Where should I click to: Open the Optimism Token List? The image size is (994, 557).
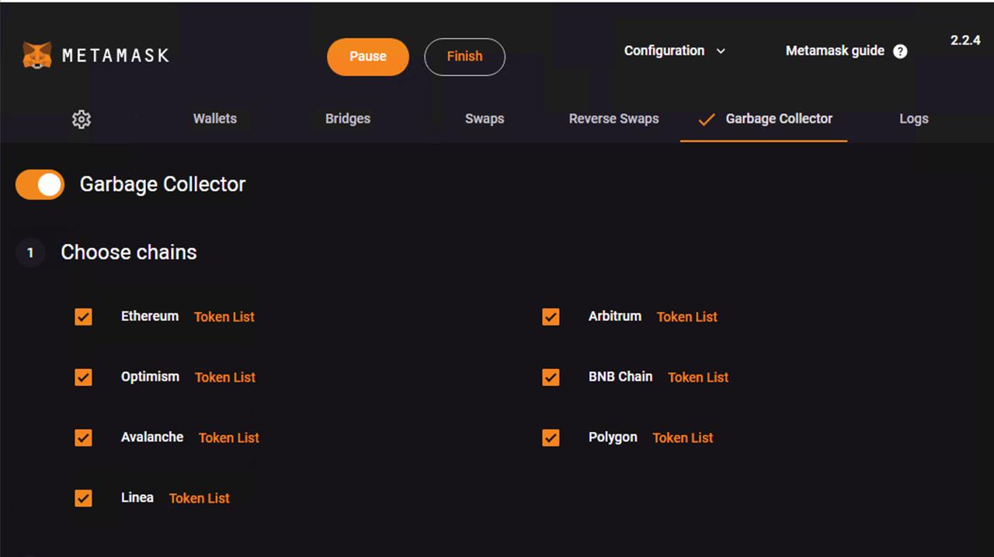225,378
